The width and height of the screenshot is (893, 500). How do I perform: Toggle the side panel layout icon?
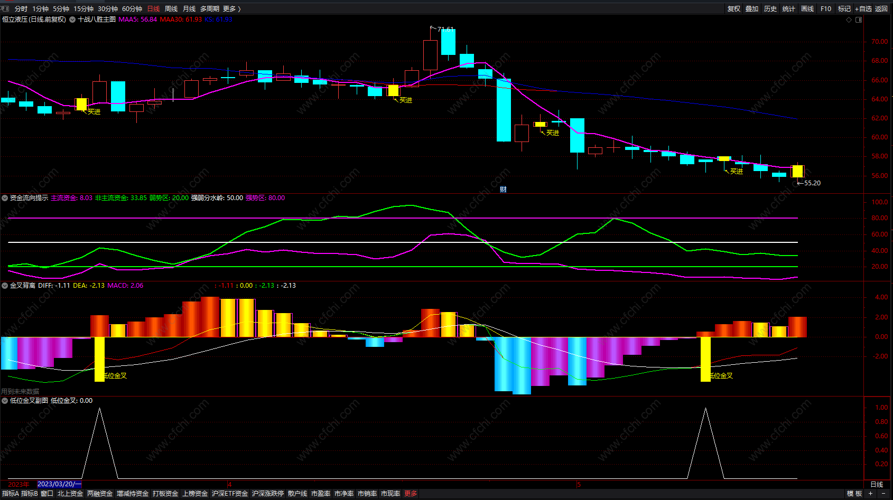point(859,20)
